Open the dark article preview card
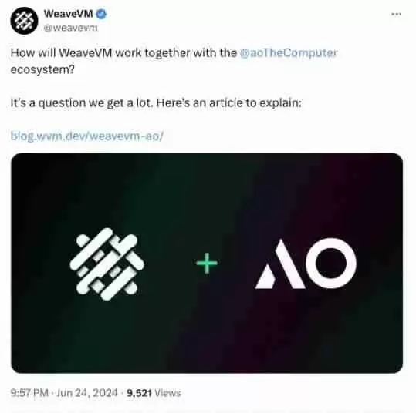The image size is (416, 413). (207, 263)
